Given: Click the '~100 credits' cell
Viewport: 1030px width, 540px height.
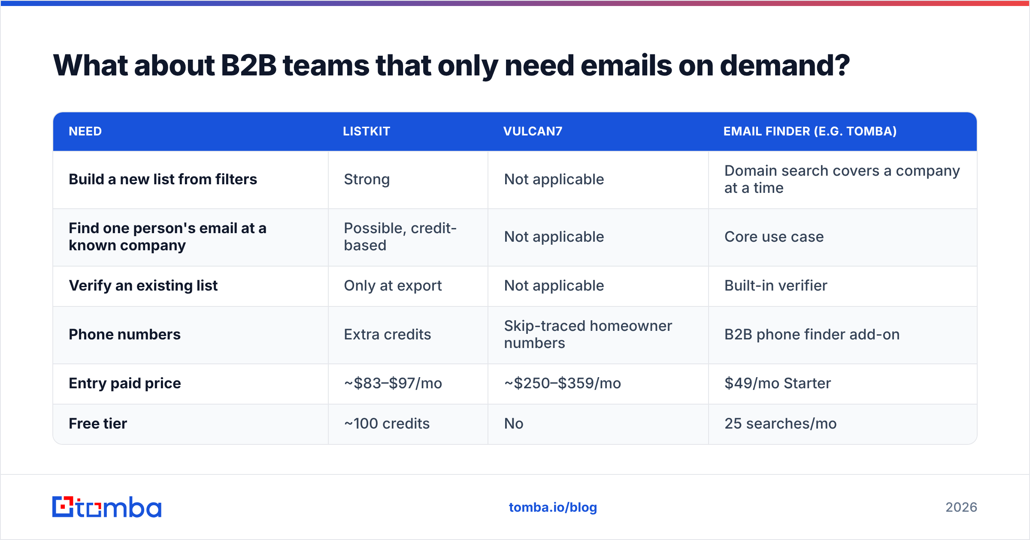Looking at the screenshot, I should pos(387,423).
